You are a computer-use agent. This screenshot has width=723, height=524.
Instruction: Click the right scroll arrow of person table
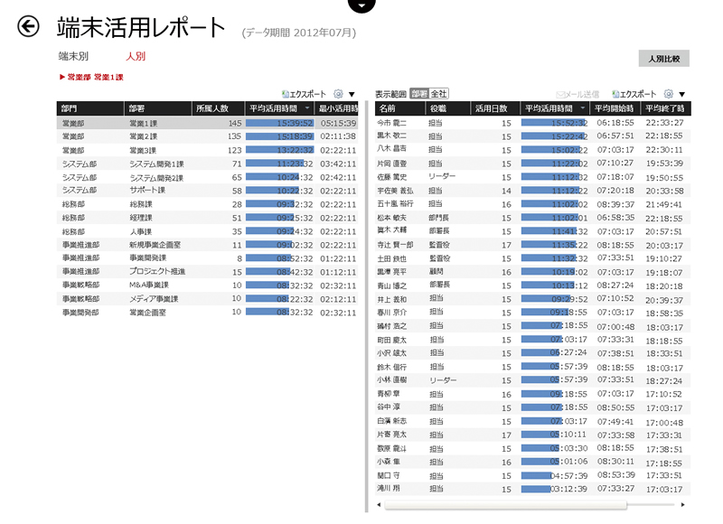click(x=683, y=505)
